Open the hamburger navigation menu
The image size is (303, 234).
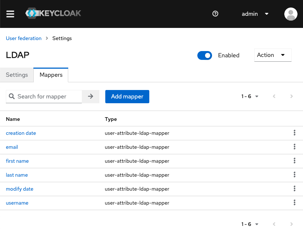(x=10, y=14)
